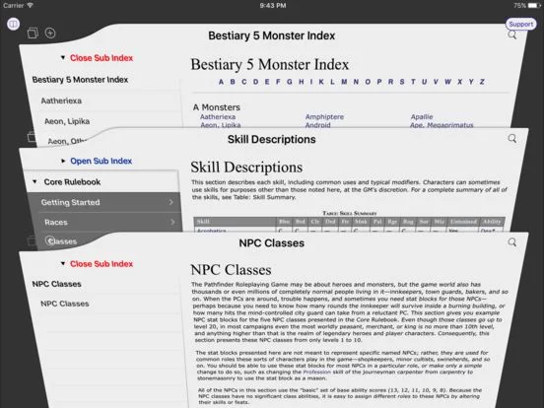Jump to letter M in index

coord(344,82)
